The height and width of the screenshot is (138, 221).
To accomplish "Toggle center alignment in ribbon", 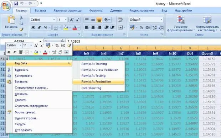I will click(x=93, y=27).
